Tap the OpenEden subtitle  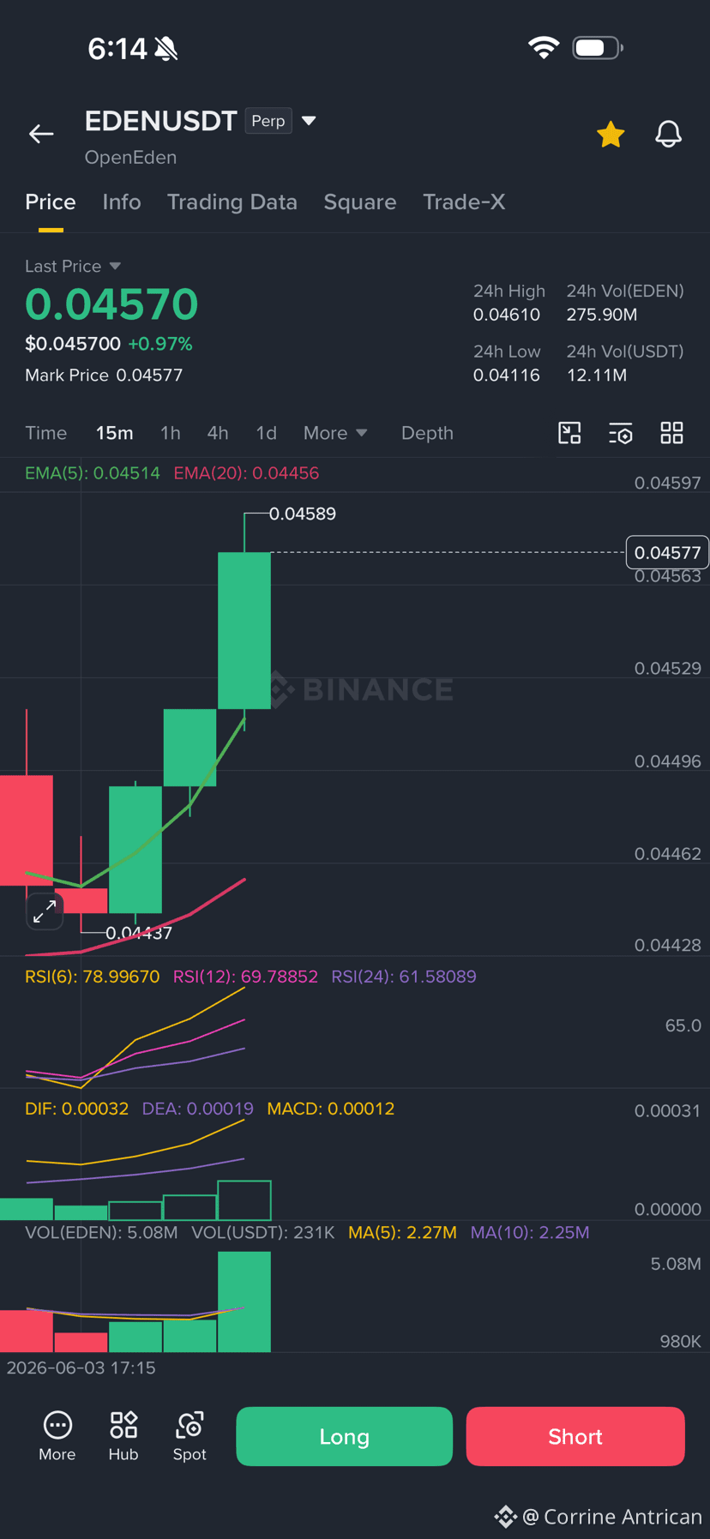(130, 158)
